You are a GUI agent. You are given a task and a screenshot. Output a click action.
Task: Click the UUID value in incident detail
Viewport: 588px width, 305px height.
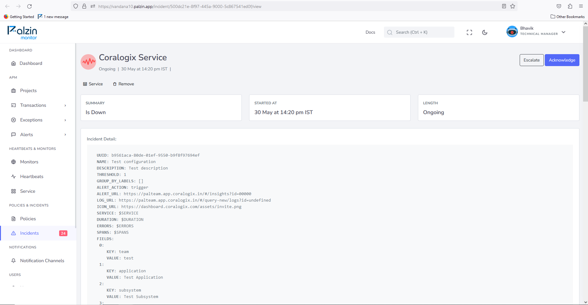click(156, 155)
